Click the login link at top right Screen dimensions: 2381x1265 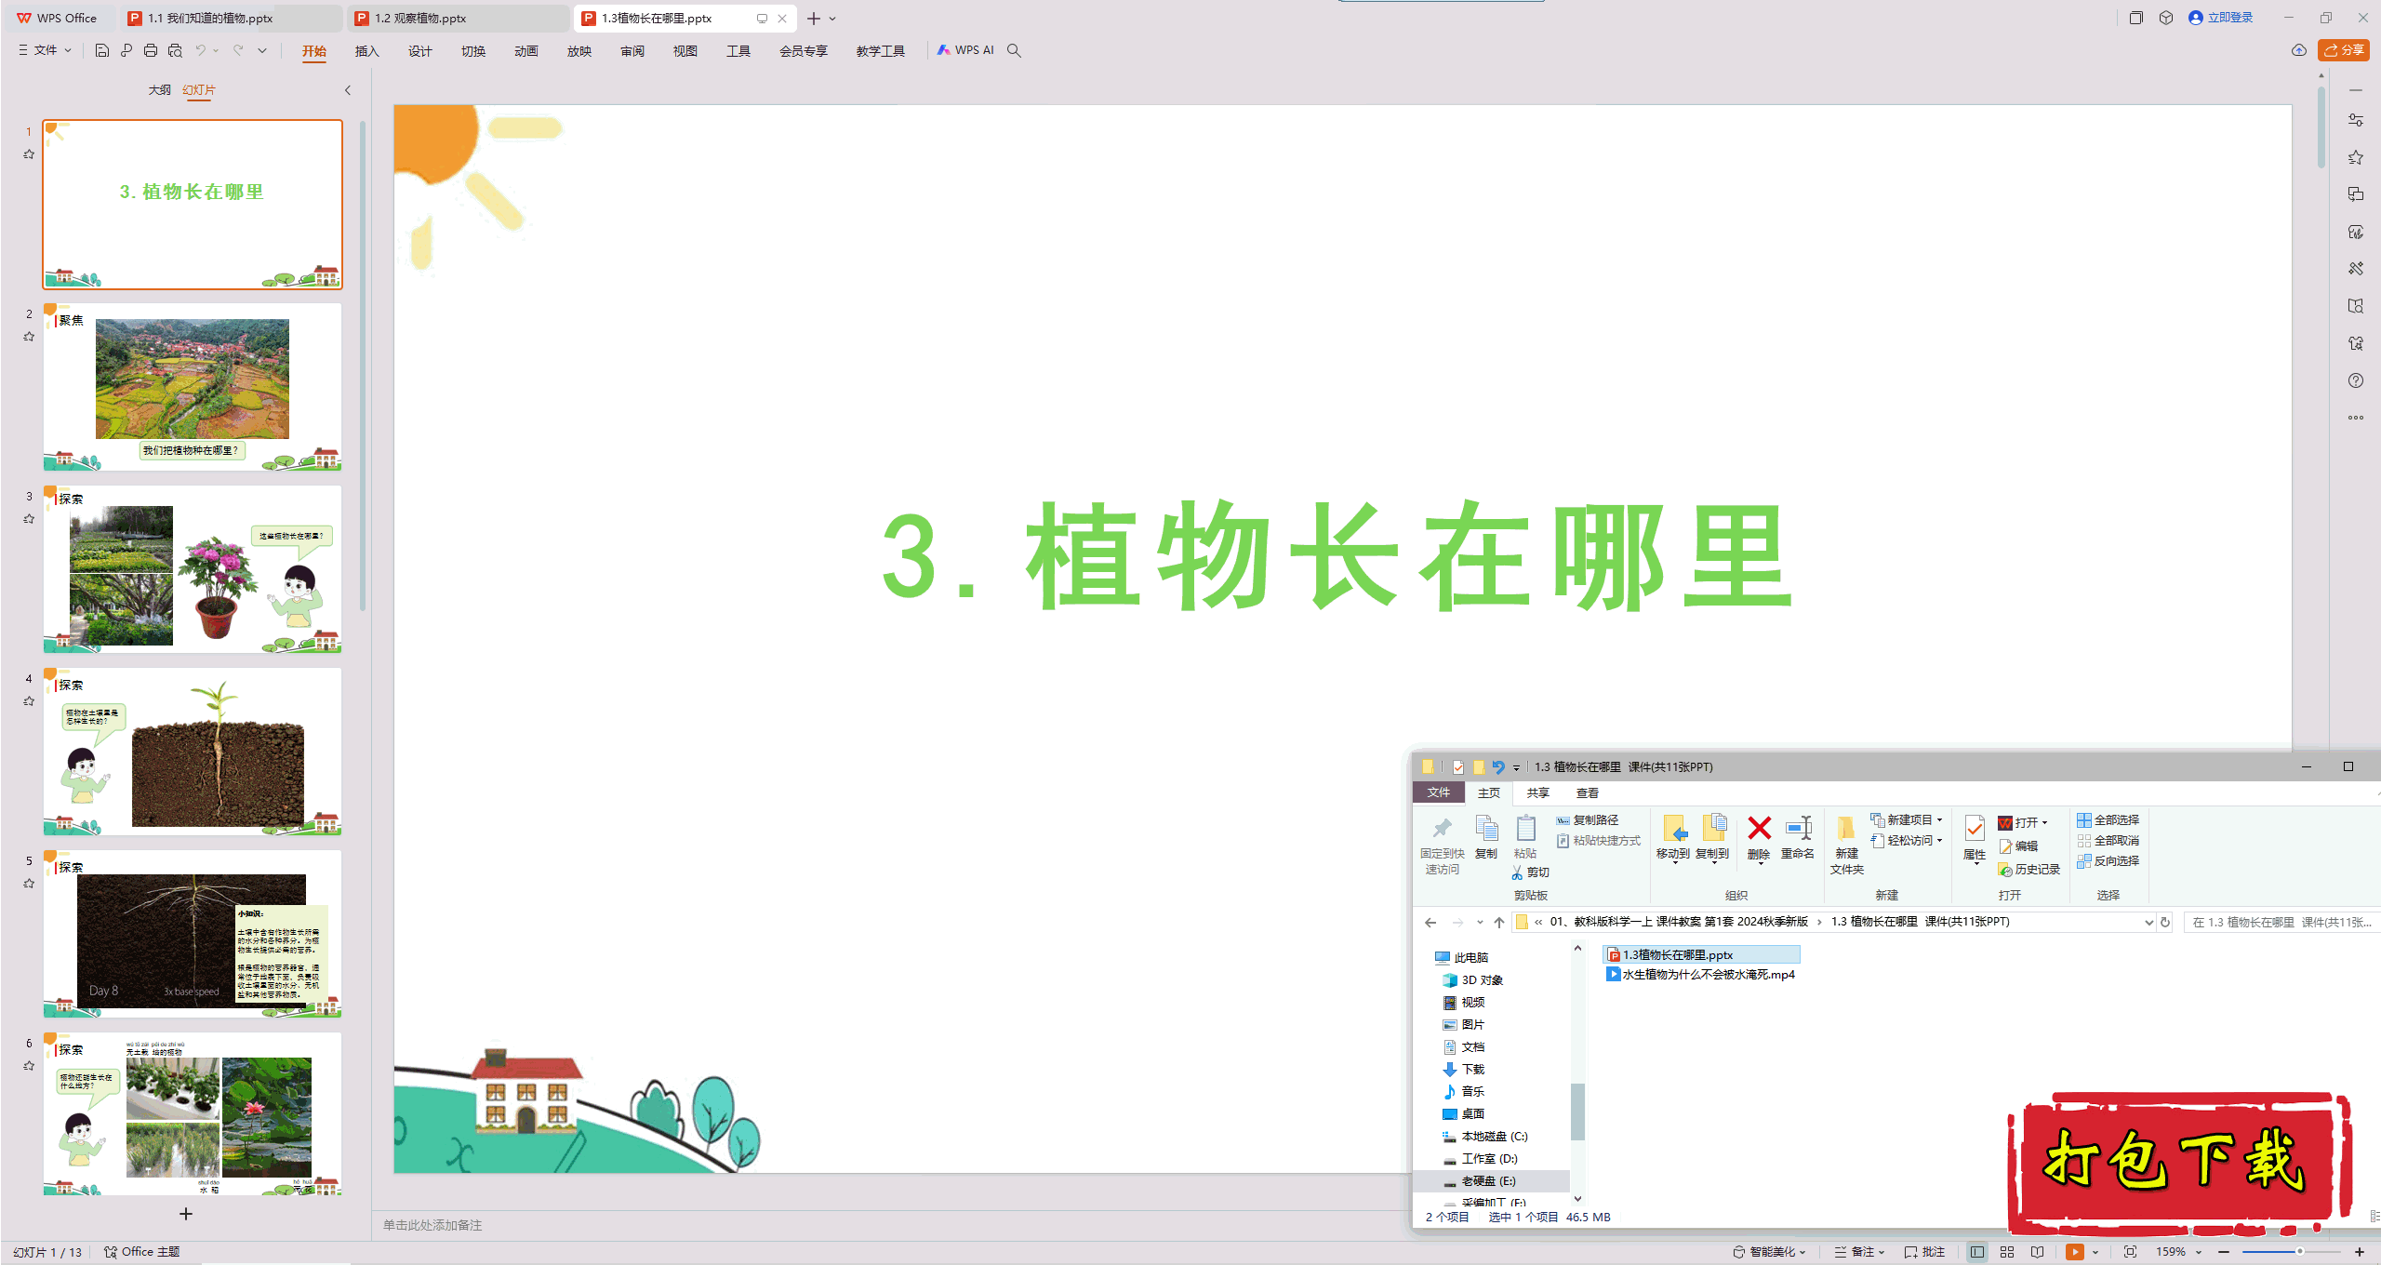pyautogui.click(x=2221, y=18)
